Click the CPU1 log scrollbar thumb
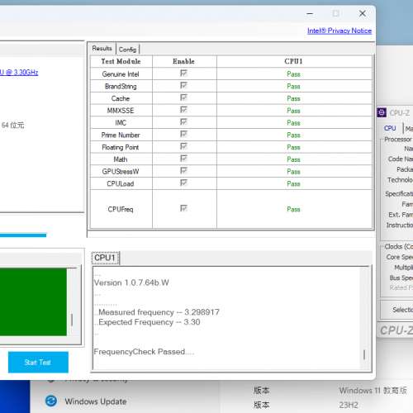This screenshot has height=413, width=413. [x=364, y=354]
